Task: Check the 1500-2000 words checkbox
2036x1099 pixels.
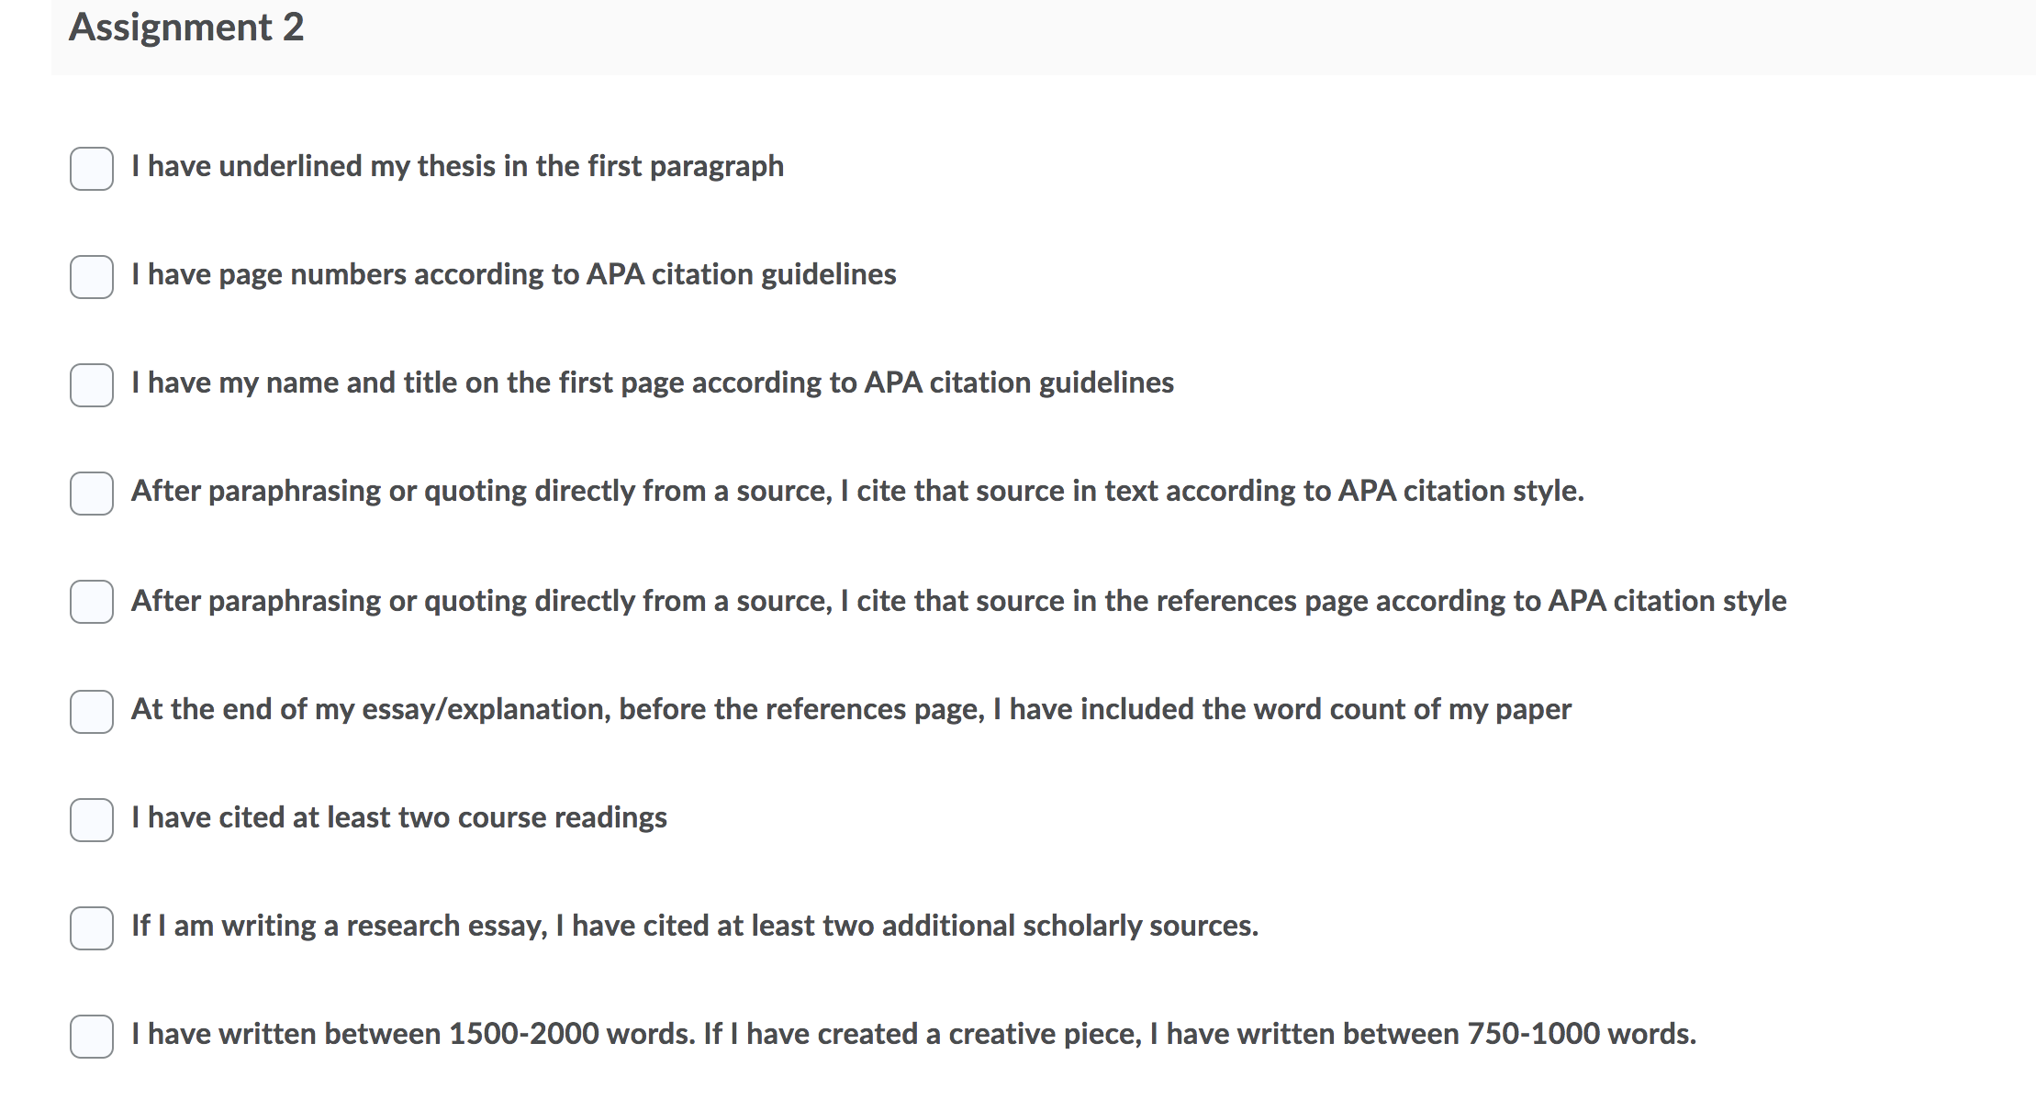Action: tap(92, 1037)
